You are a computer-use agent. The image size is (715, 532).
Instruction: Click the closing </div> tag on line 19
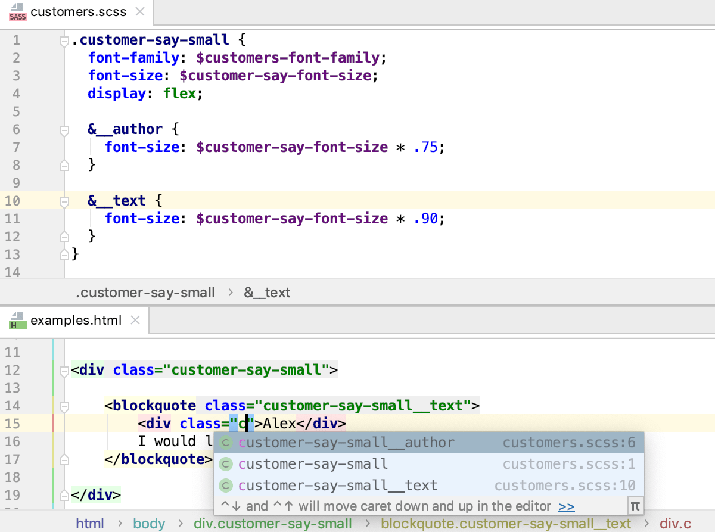point(96,495)
